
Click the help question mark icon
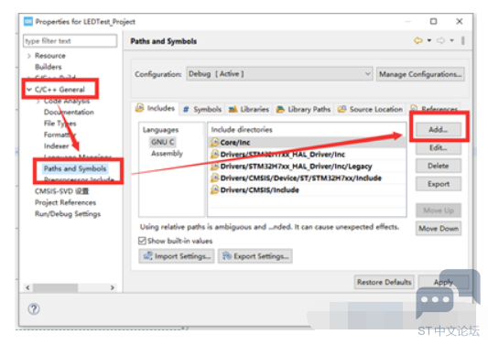pos(34,309)
